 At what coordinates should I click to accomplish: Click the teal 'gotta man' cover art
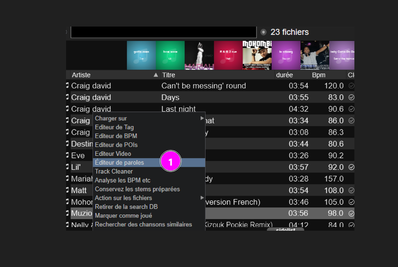141,55
